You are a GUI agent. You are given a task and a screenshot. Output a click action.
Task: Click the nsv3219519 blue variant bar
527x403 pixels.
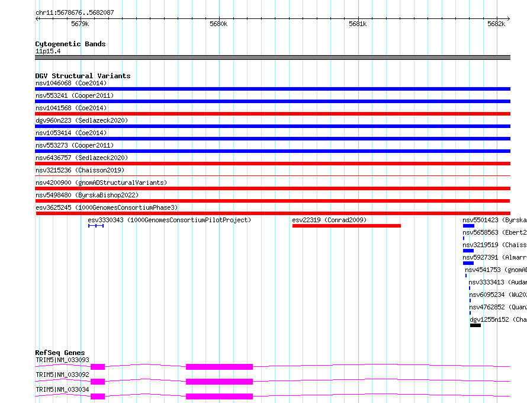click(x=468, y=251)
